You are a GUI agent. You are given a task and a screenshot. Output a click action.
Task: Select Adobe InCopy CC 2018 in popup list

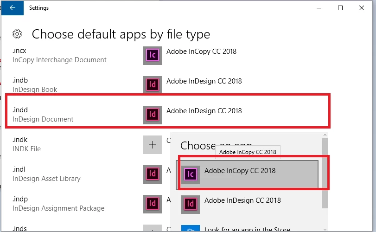pos(247,174)
